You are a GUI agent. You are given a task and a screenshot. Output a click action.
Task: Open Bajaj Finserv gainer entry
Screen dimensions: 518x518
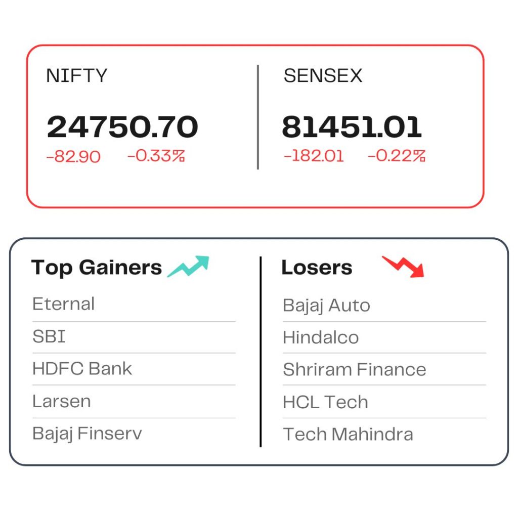pos(87,434)
